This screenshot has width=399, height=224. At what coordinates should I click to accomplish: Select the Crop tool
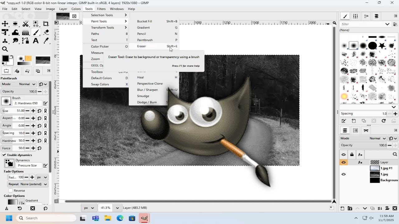click(46, 24)
